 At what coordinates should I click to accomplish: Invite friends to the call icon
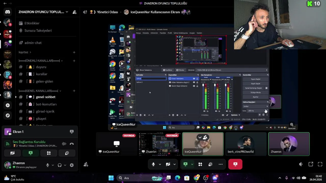[x=86, y=164]
